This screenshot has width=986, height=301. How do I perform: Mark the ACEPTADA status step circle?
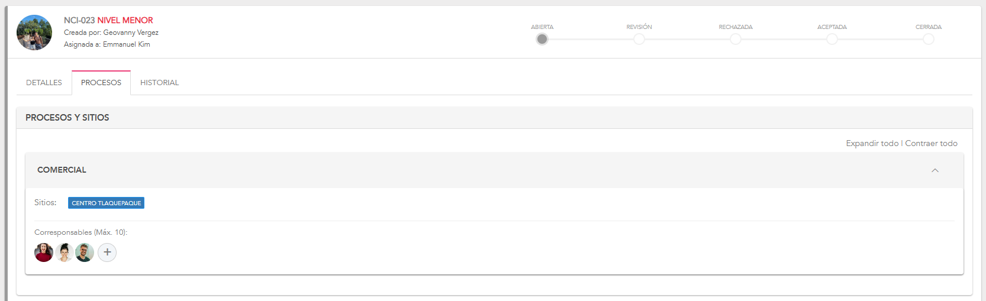click(x=832, y=39)
